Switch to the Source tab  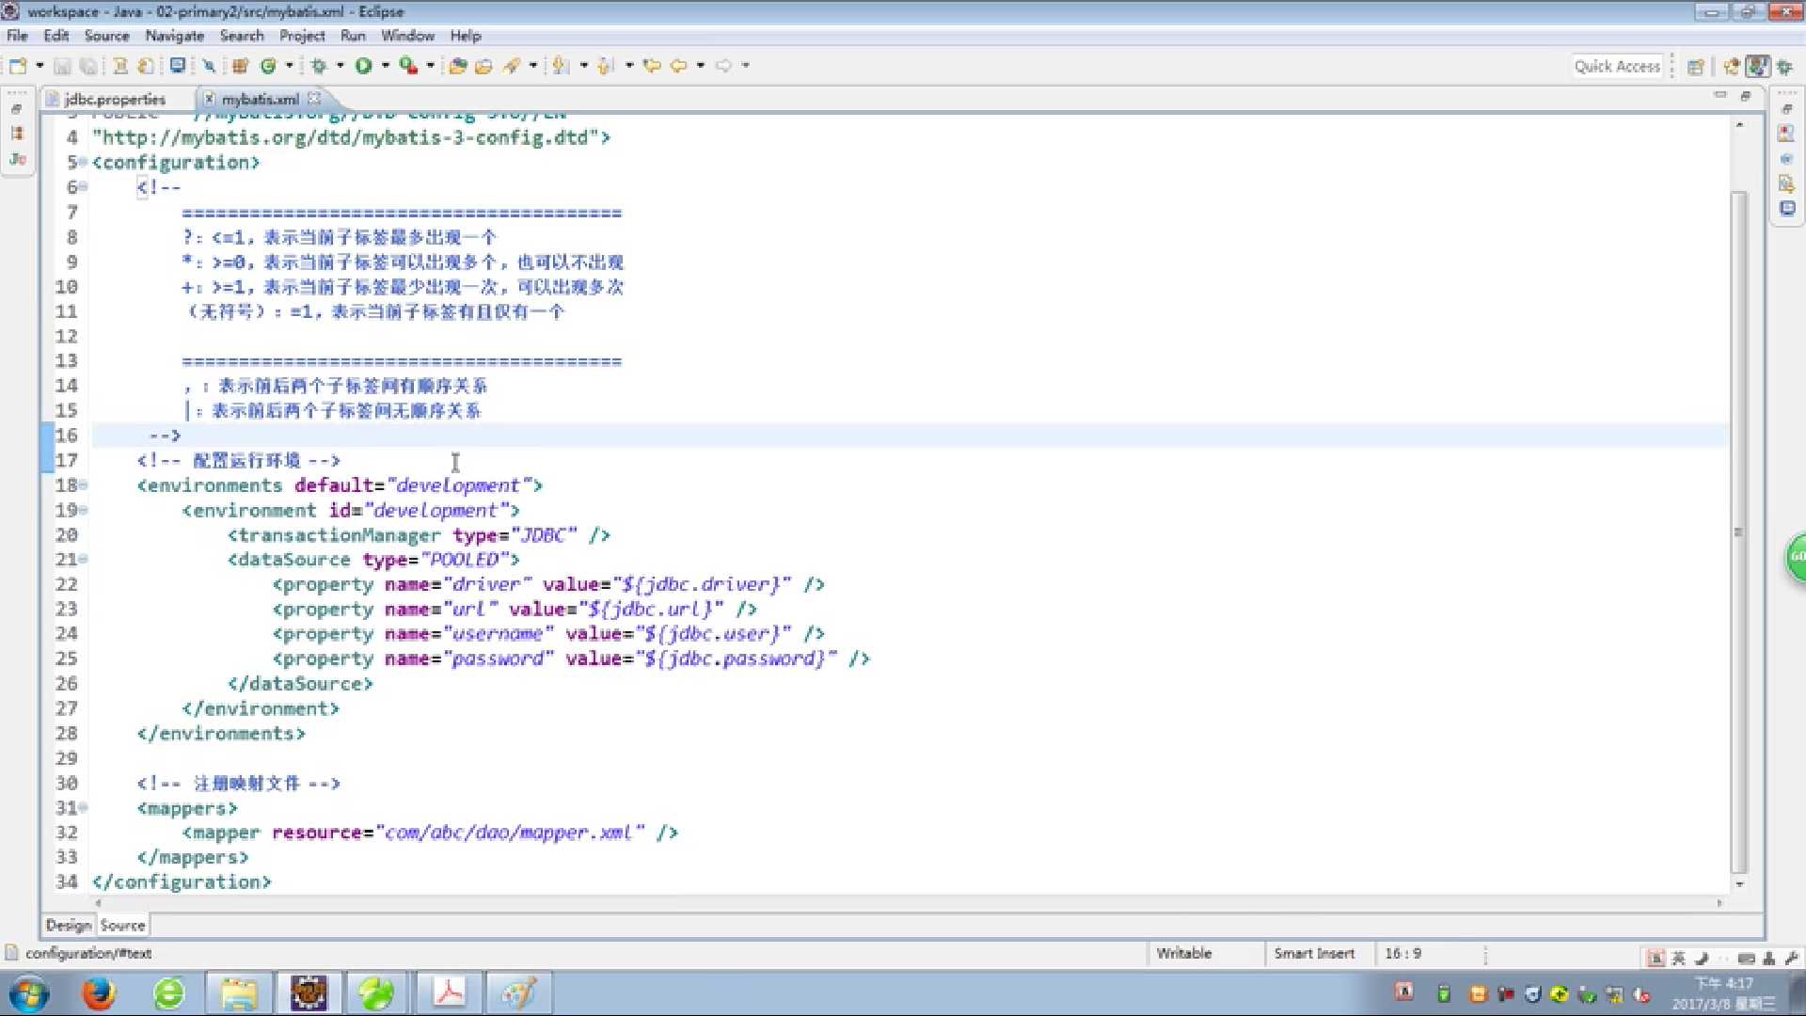[122, 926]
